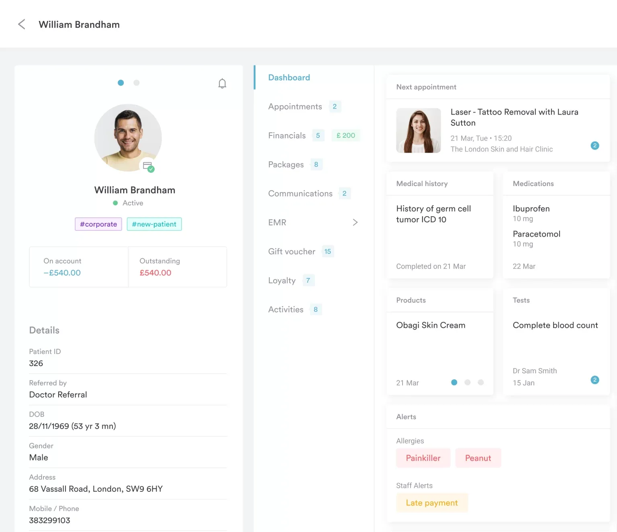The height and width of the screenshot is (532, 617).
Task: Click Laura Sutton's appointment thumbnail
Action: click(418, 130)
